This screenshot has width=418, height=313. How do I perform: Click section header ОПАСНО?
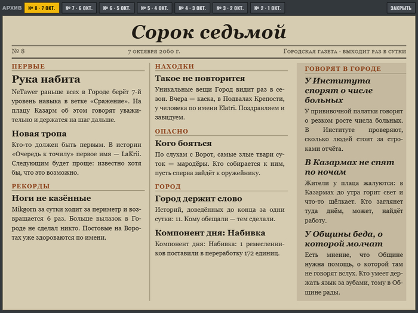pyautogui.click(x=172, y=131)
